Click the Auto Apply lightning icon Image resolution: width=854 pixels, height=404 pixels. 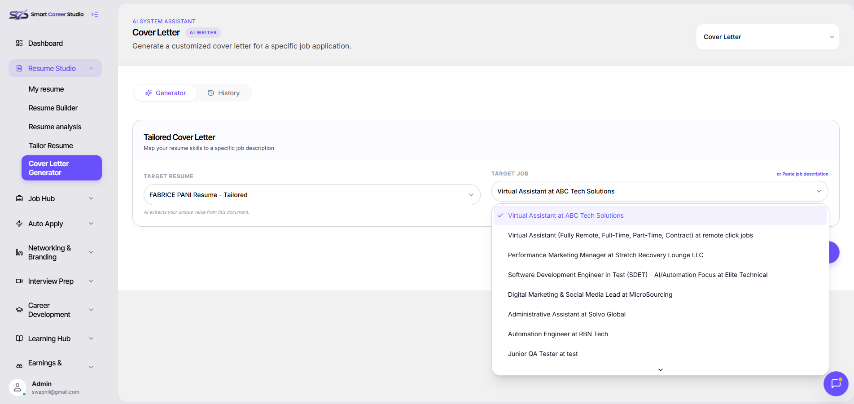click(19, 224)
